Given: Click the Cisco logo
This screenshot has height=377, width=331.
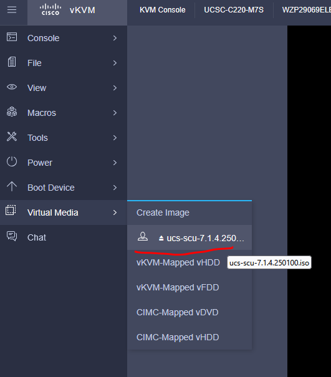Looking at the screenshot, I should pos(50,10).
